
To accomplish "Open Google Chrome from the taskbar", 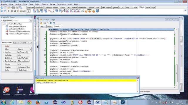I will pos(29,102).
